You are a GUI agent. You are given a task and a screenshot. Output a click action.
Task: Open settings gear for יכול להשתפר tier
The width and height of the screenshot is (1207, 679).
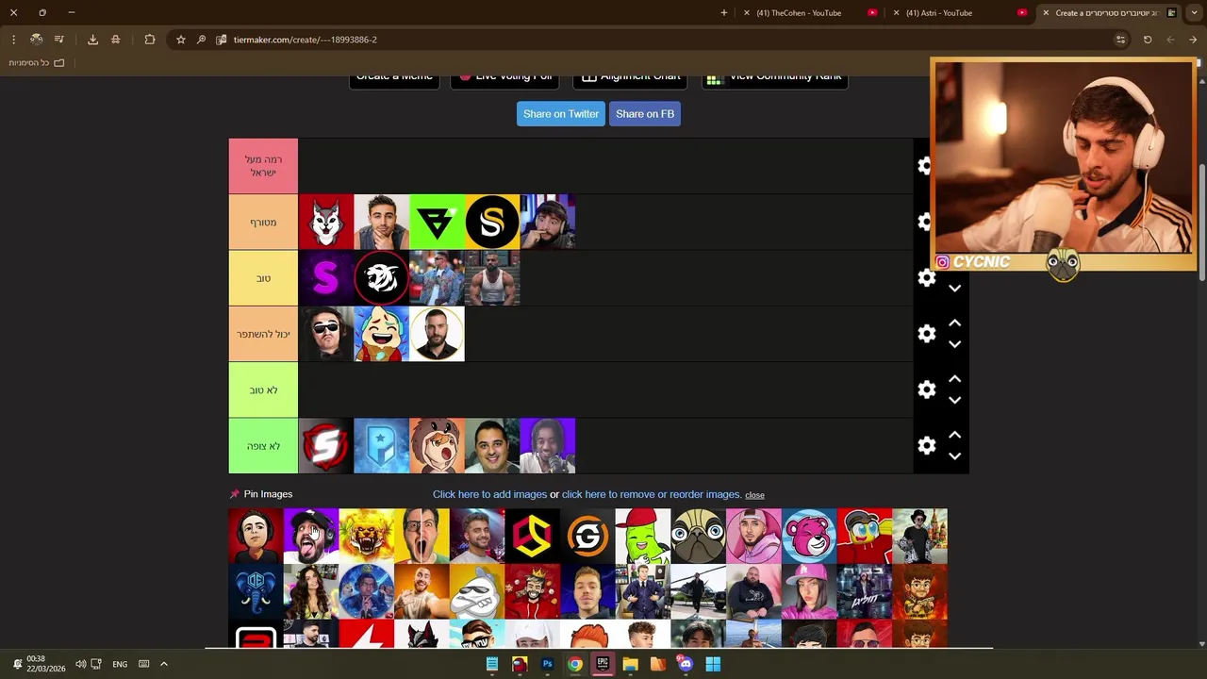click(926, 334)
